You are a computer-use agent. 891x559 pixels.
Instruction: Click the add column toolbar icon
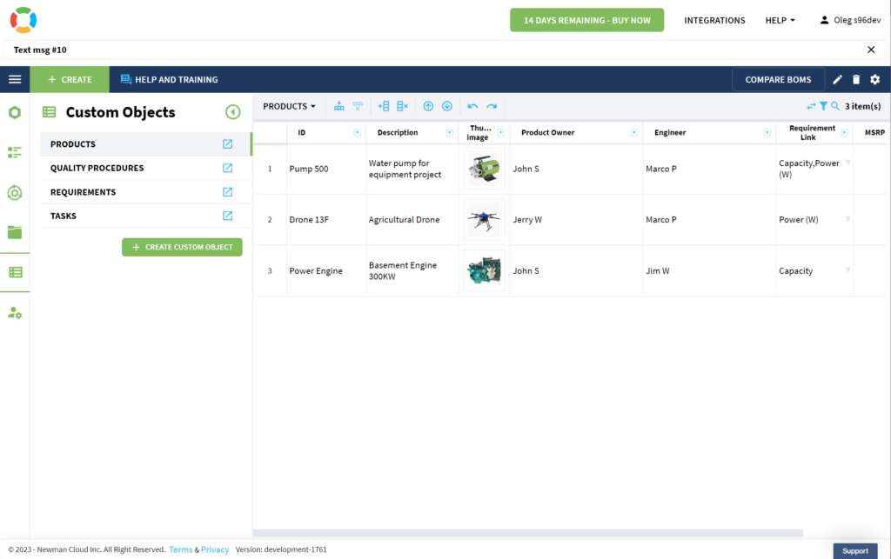click(x=384, y=106)
